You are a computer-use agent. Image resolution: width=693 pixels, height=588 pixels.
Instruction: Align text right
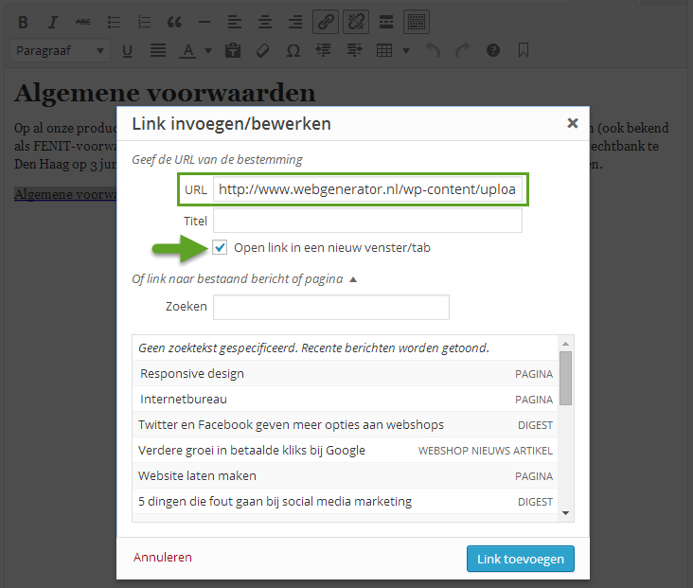[x=294, y=22]
